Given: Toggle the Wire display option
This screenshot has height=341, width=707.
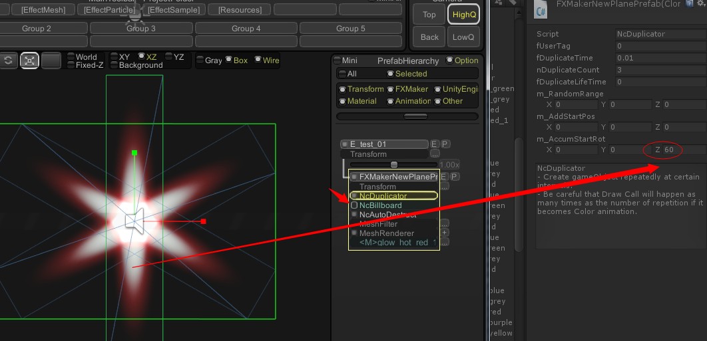Looking at the screenshot, I should 267,60.
